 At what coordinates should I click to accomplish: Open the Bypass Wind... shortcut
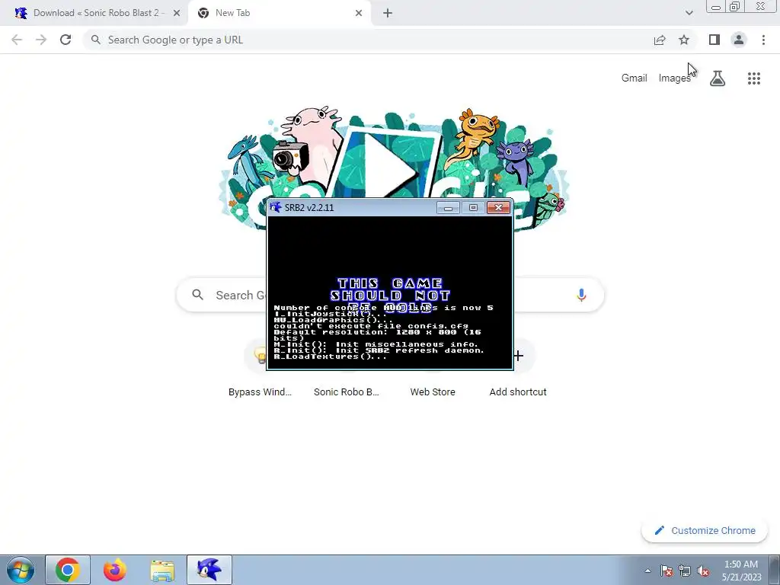click(261, 392)
